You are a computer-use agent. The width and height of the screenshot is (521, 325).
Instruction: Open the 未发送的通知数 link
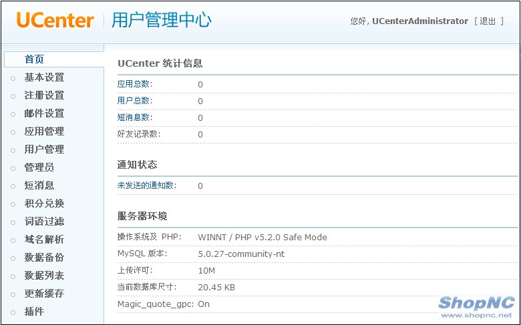(x=146, y=186)
